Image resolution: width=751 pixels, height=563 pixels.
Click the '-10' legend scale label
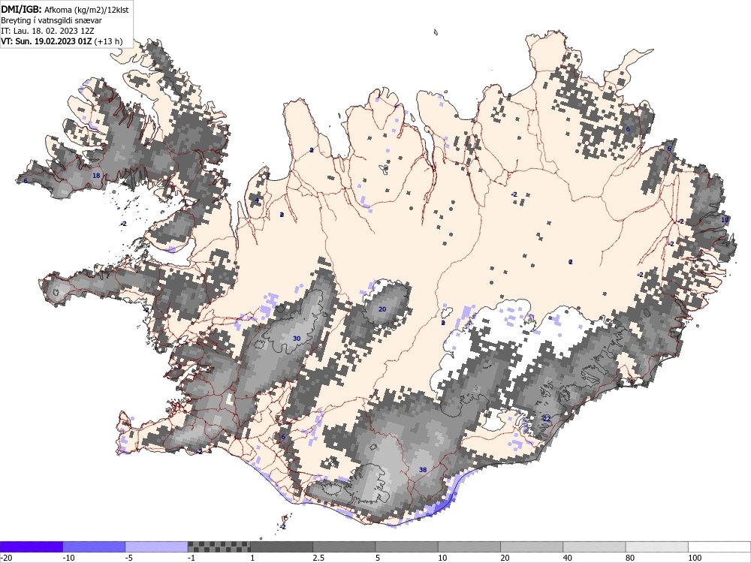coord(68,558)
